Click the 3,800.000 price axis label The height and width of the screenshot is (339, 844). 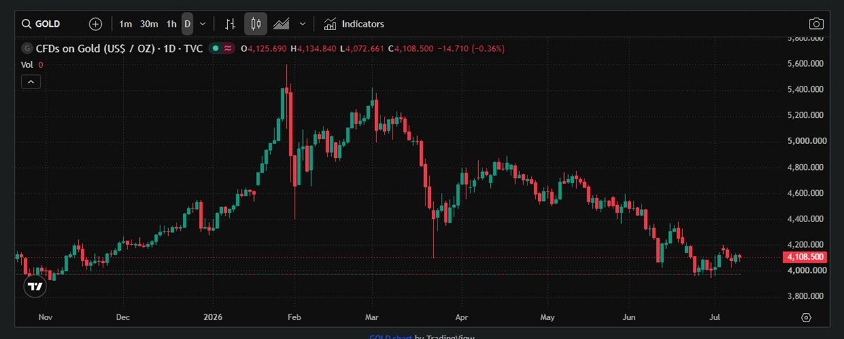coord(806,296)
